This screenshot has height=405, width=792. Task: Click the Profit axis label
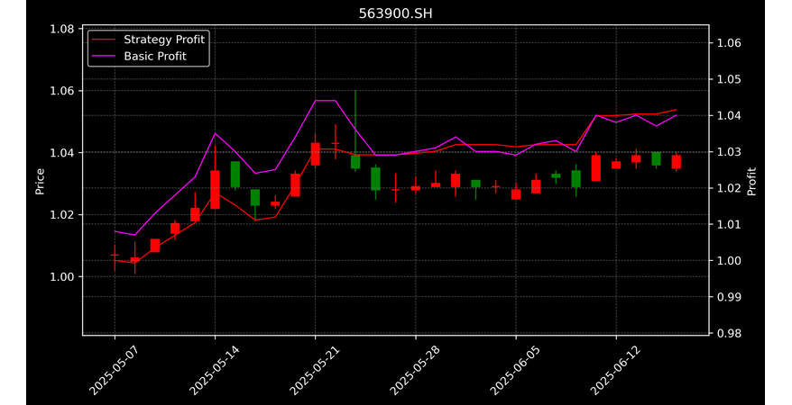tap(751, 181)
